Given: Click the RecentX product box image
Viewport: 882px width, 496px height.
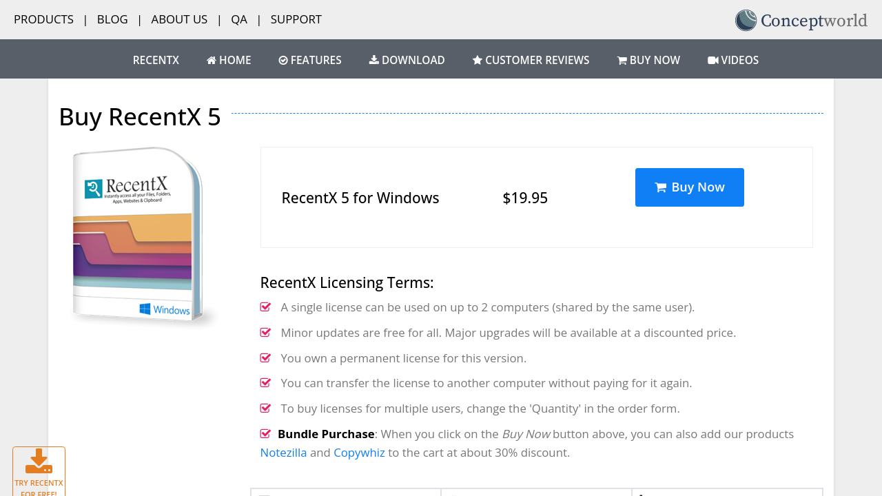Looking at the screenshot, I should tap(141, 234).
